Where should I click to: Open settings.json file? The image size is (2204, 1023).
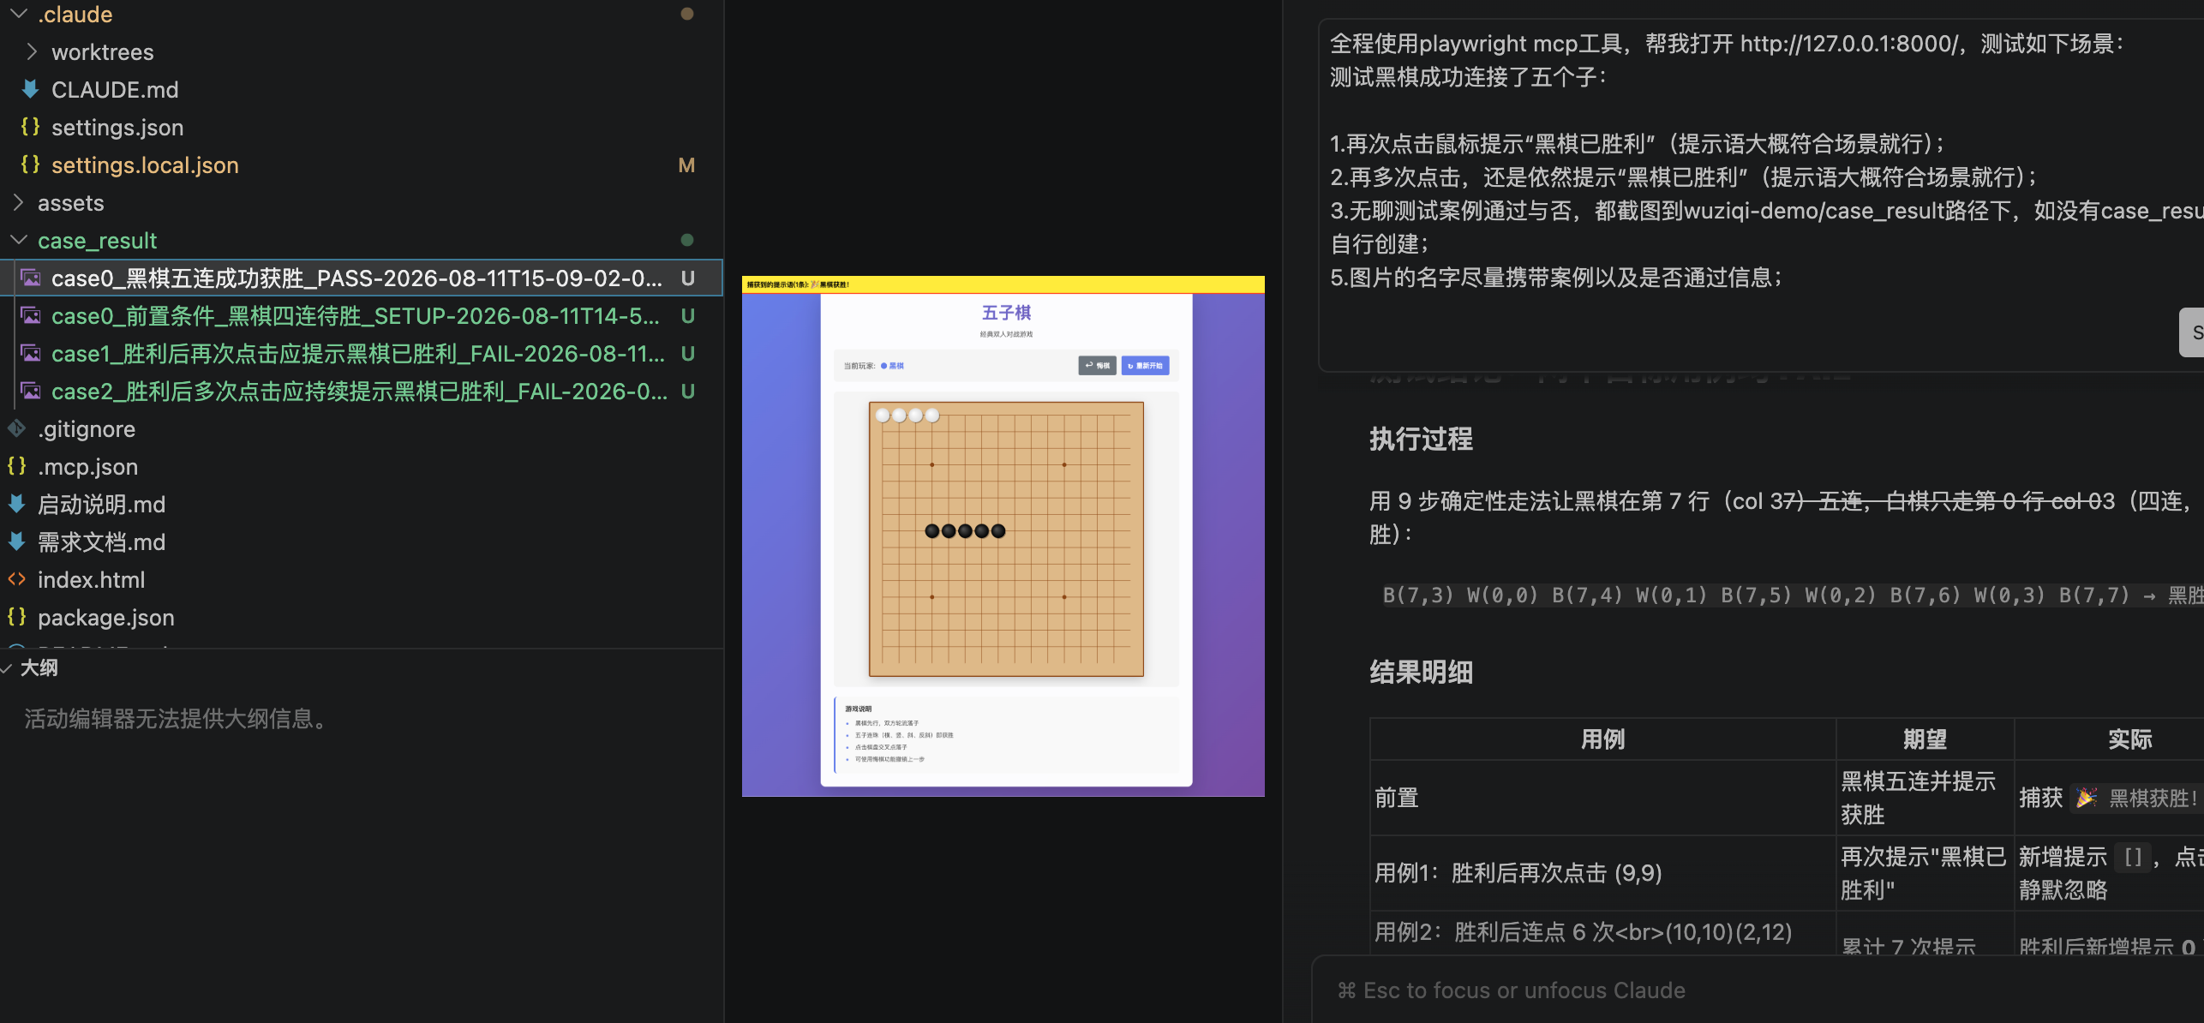[x=117, y=128]
